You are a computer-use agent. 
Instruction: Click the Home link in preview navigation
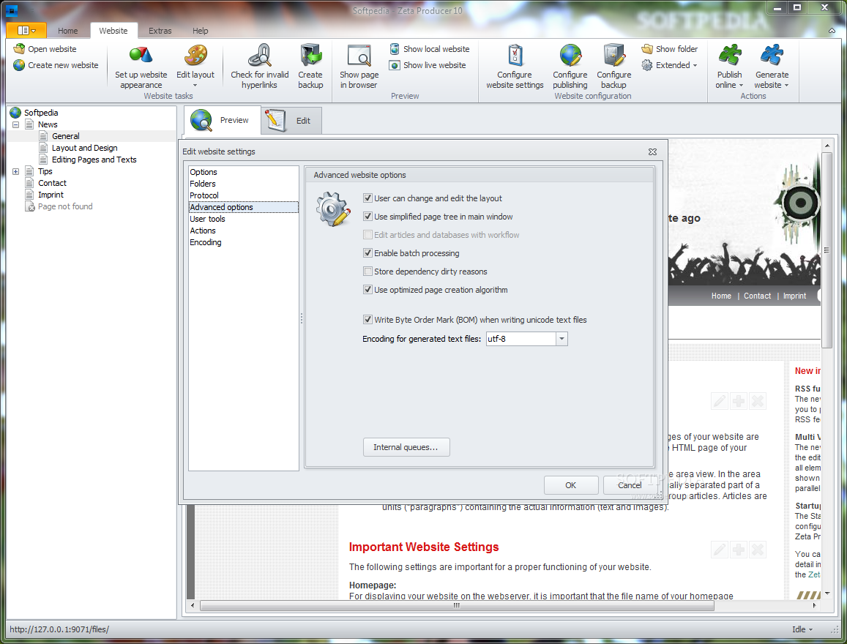pyautogui.click(x=721, y=296)
